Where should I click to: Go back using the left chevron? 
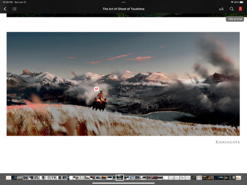point(5,9)
